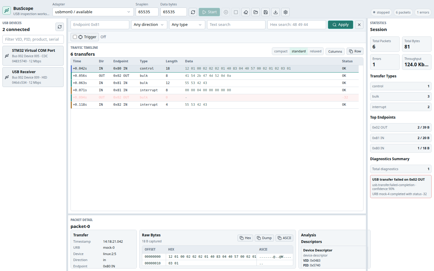434x271 pixels.
Task: Clear capture with the eraser icon
Action: click(246, 12)
